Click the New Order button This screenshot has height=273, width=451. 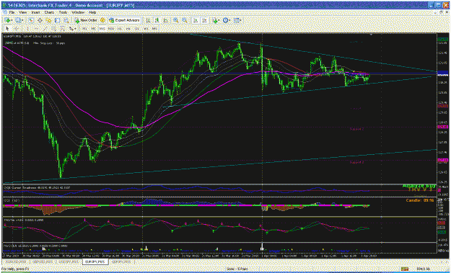coord(85,20)
